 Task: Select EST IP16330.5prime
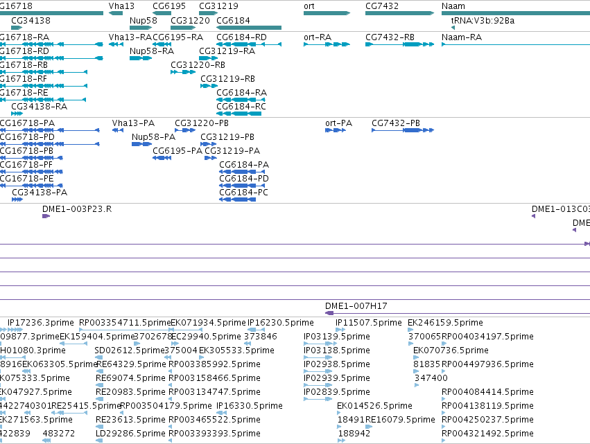[250, 407]
